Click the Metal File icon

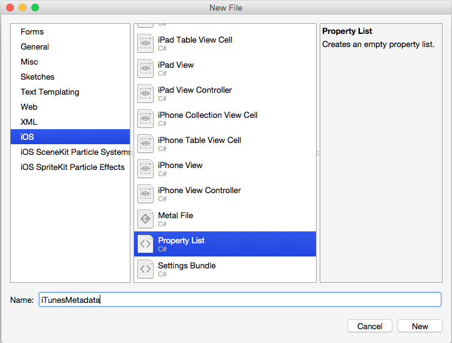(145, 219)
